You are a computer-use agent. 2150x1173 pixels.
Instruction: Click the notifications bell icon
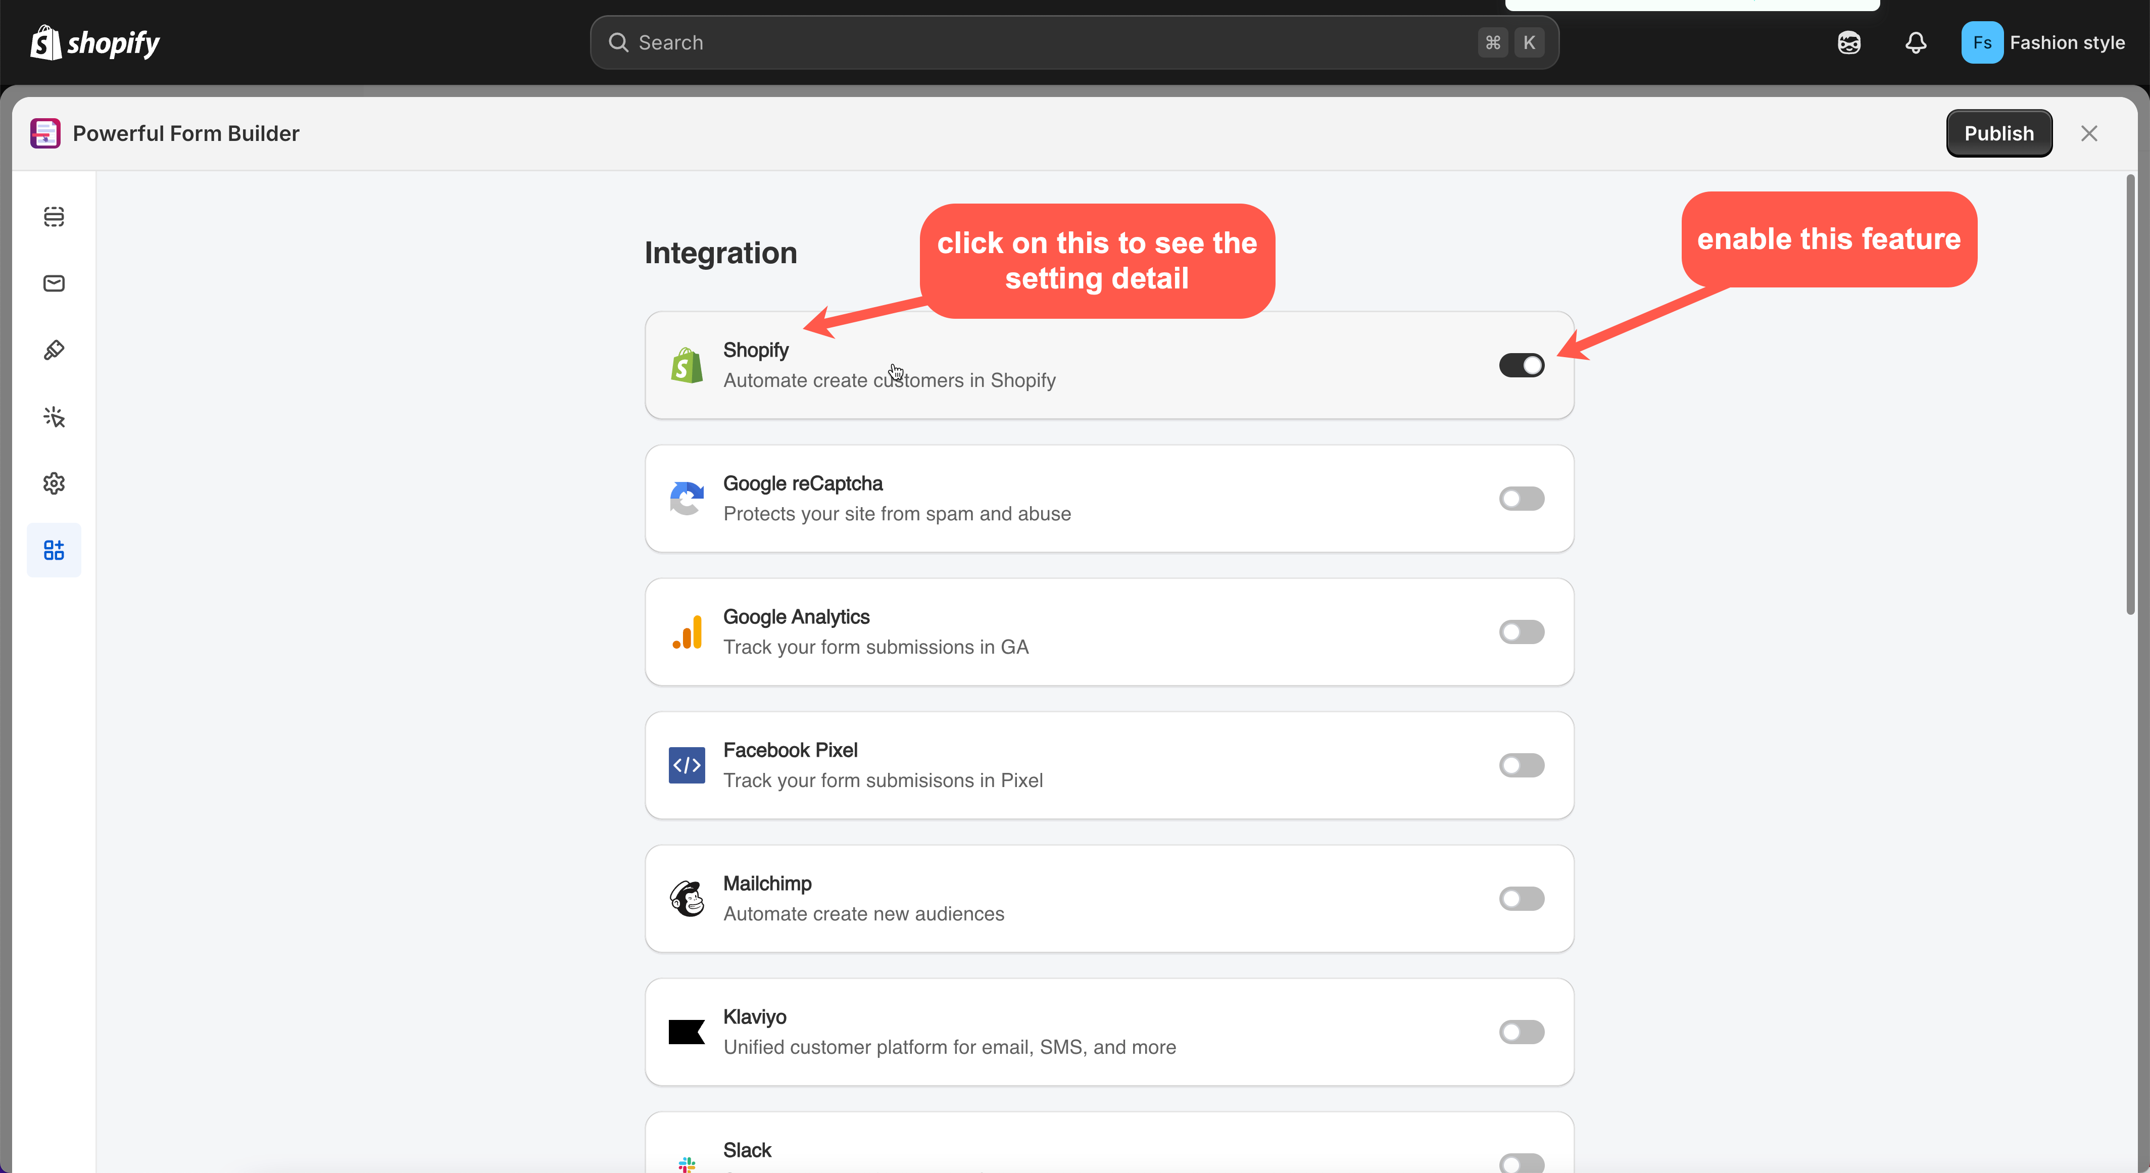1916,42
